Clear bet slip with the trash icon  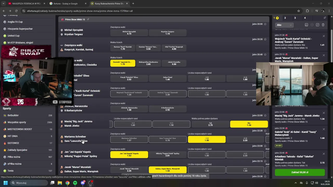point(323,25)
